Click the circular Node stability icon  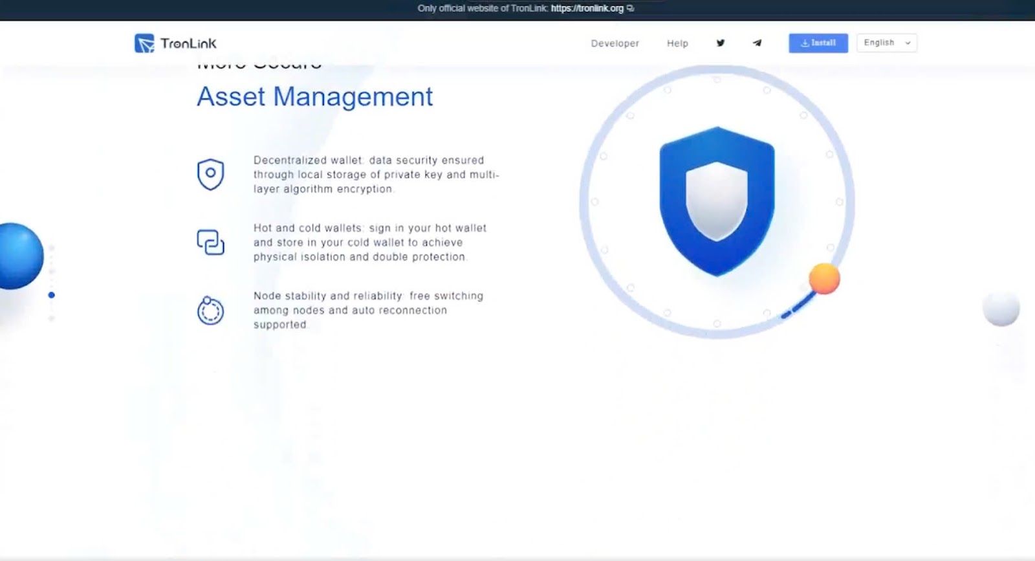210,311
